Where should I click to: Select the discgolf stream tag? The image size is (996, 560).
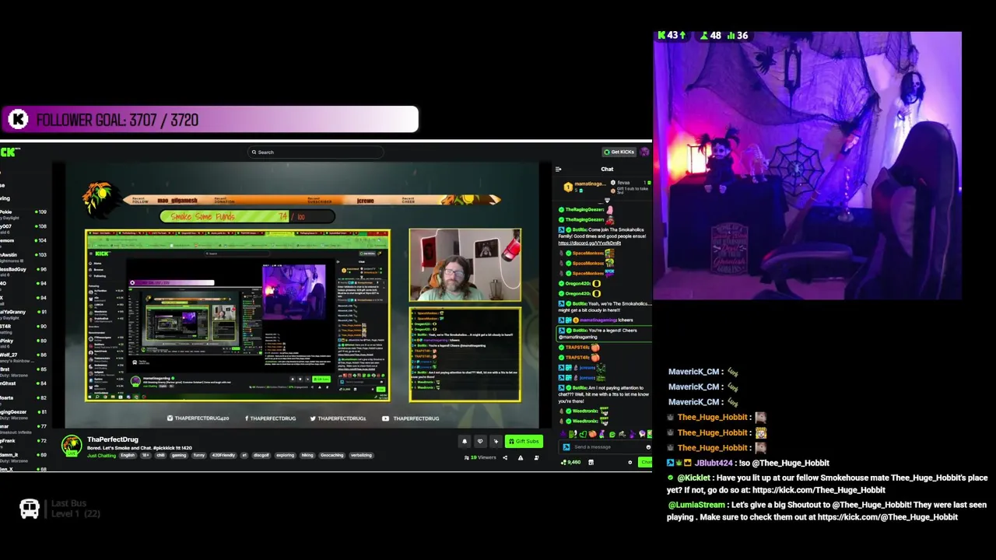coord(261,455)
